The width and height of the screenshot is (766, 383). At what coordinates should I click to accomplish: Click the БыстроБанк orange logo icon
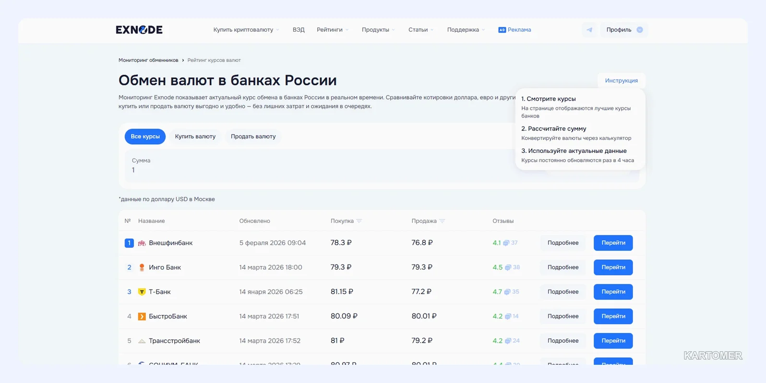click(142, 316)
